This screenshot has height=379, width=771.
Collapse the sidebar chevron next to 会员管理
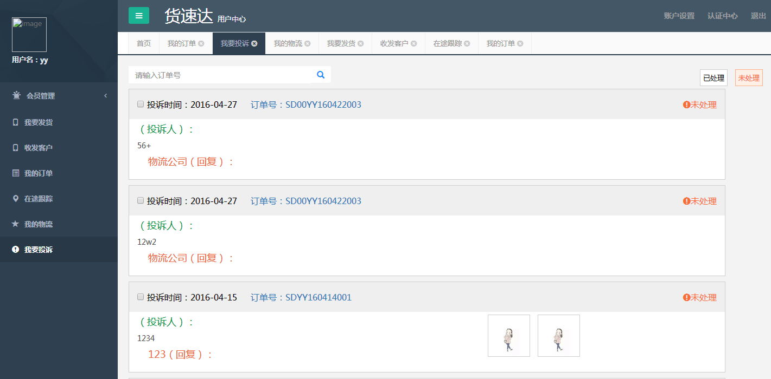click(106, 96)
